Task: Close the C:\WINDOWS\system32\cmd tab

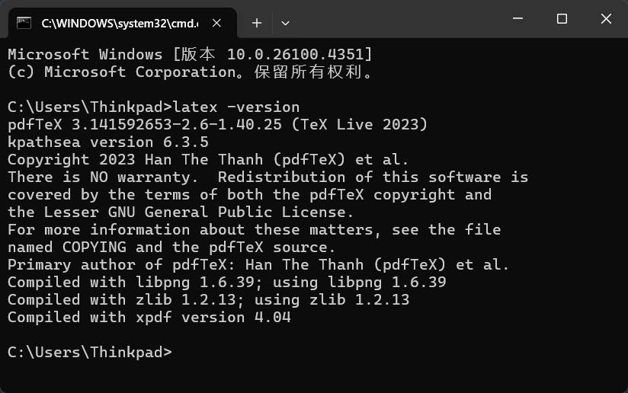Action: [x=216, y=23]
